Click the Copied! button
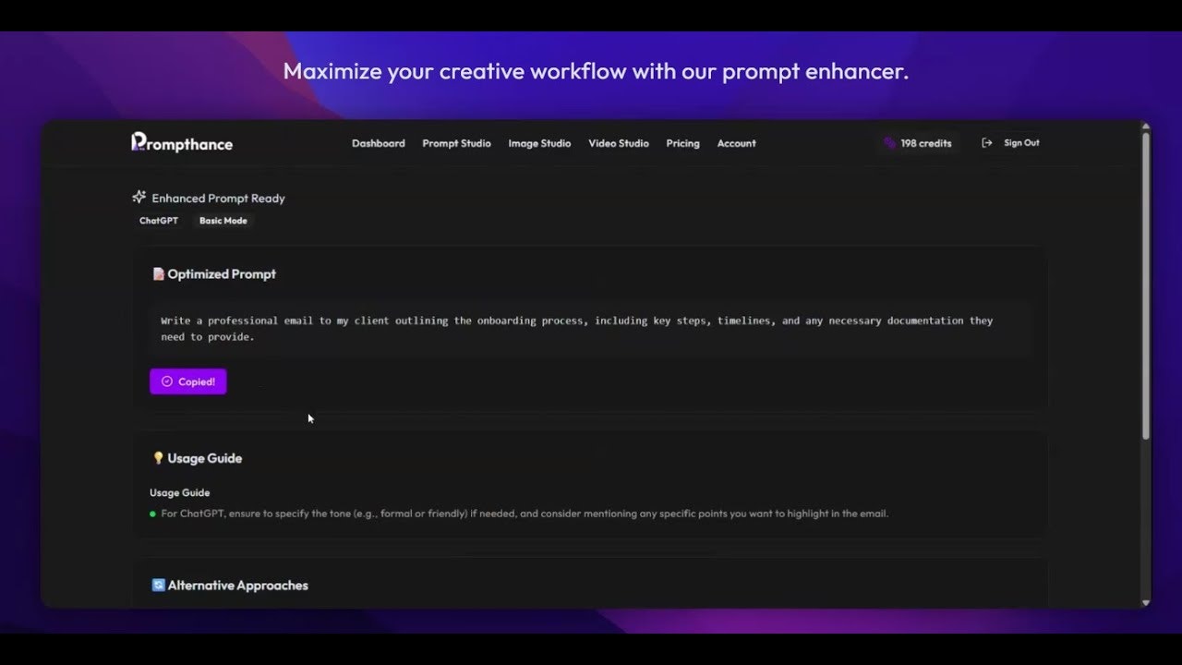This screenshot has height=665, width=1182. (x=188, y=381)
